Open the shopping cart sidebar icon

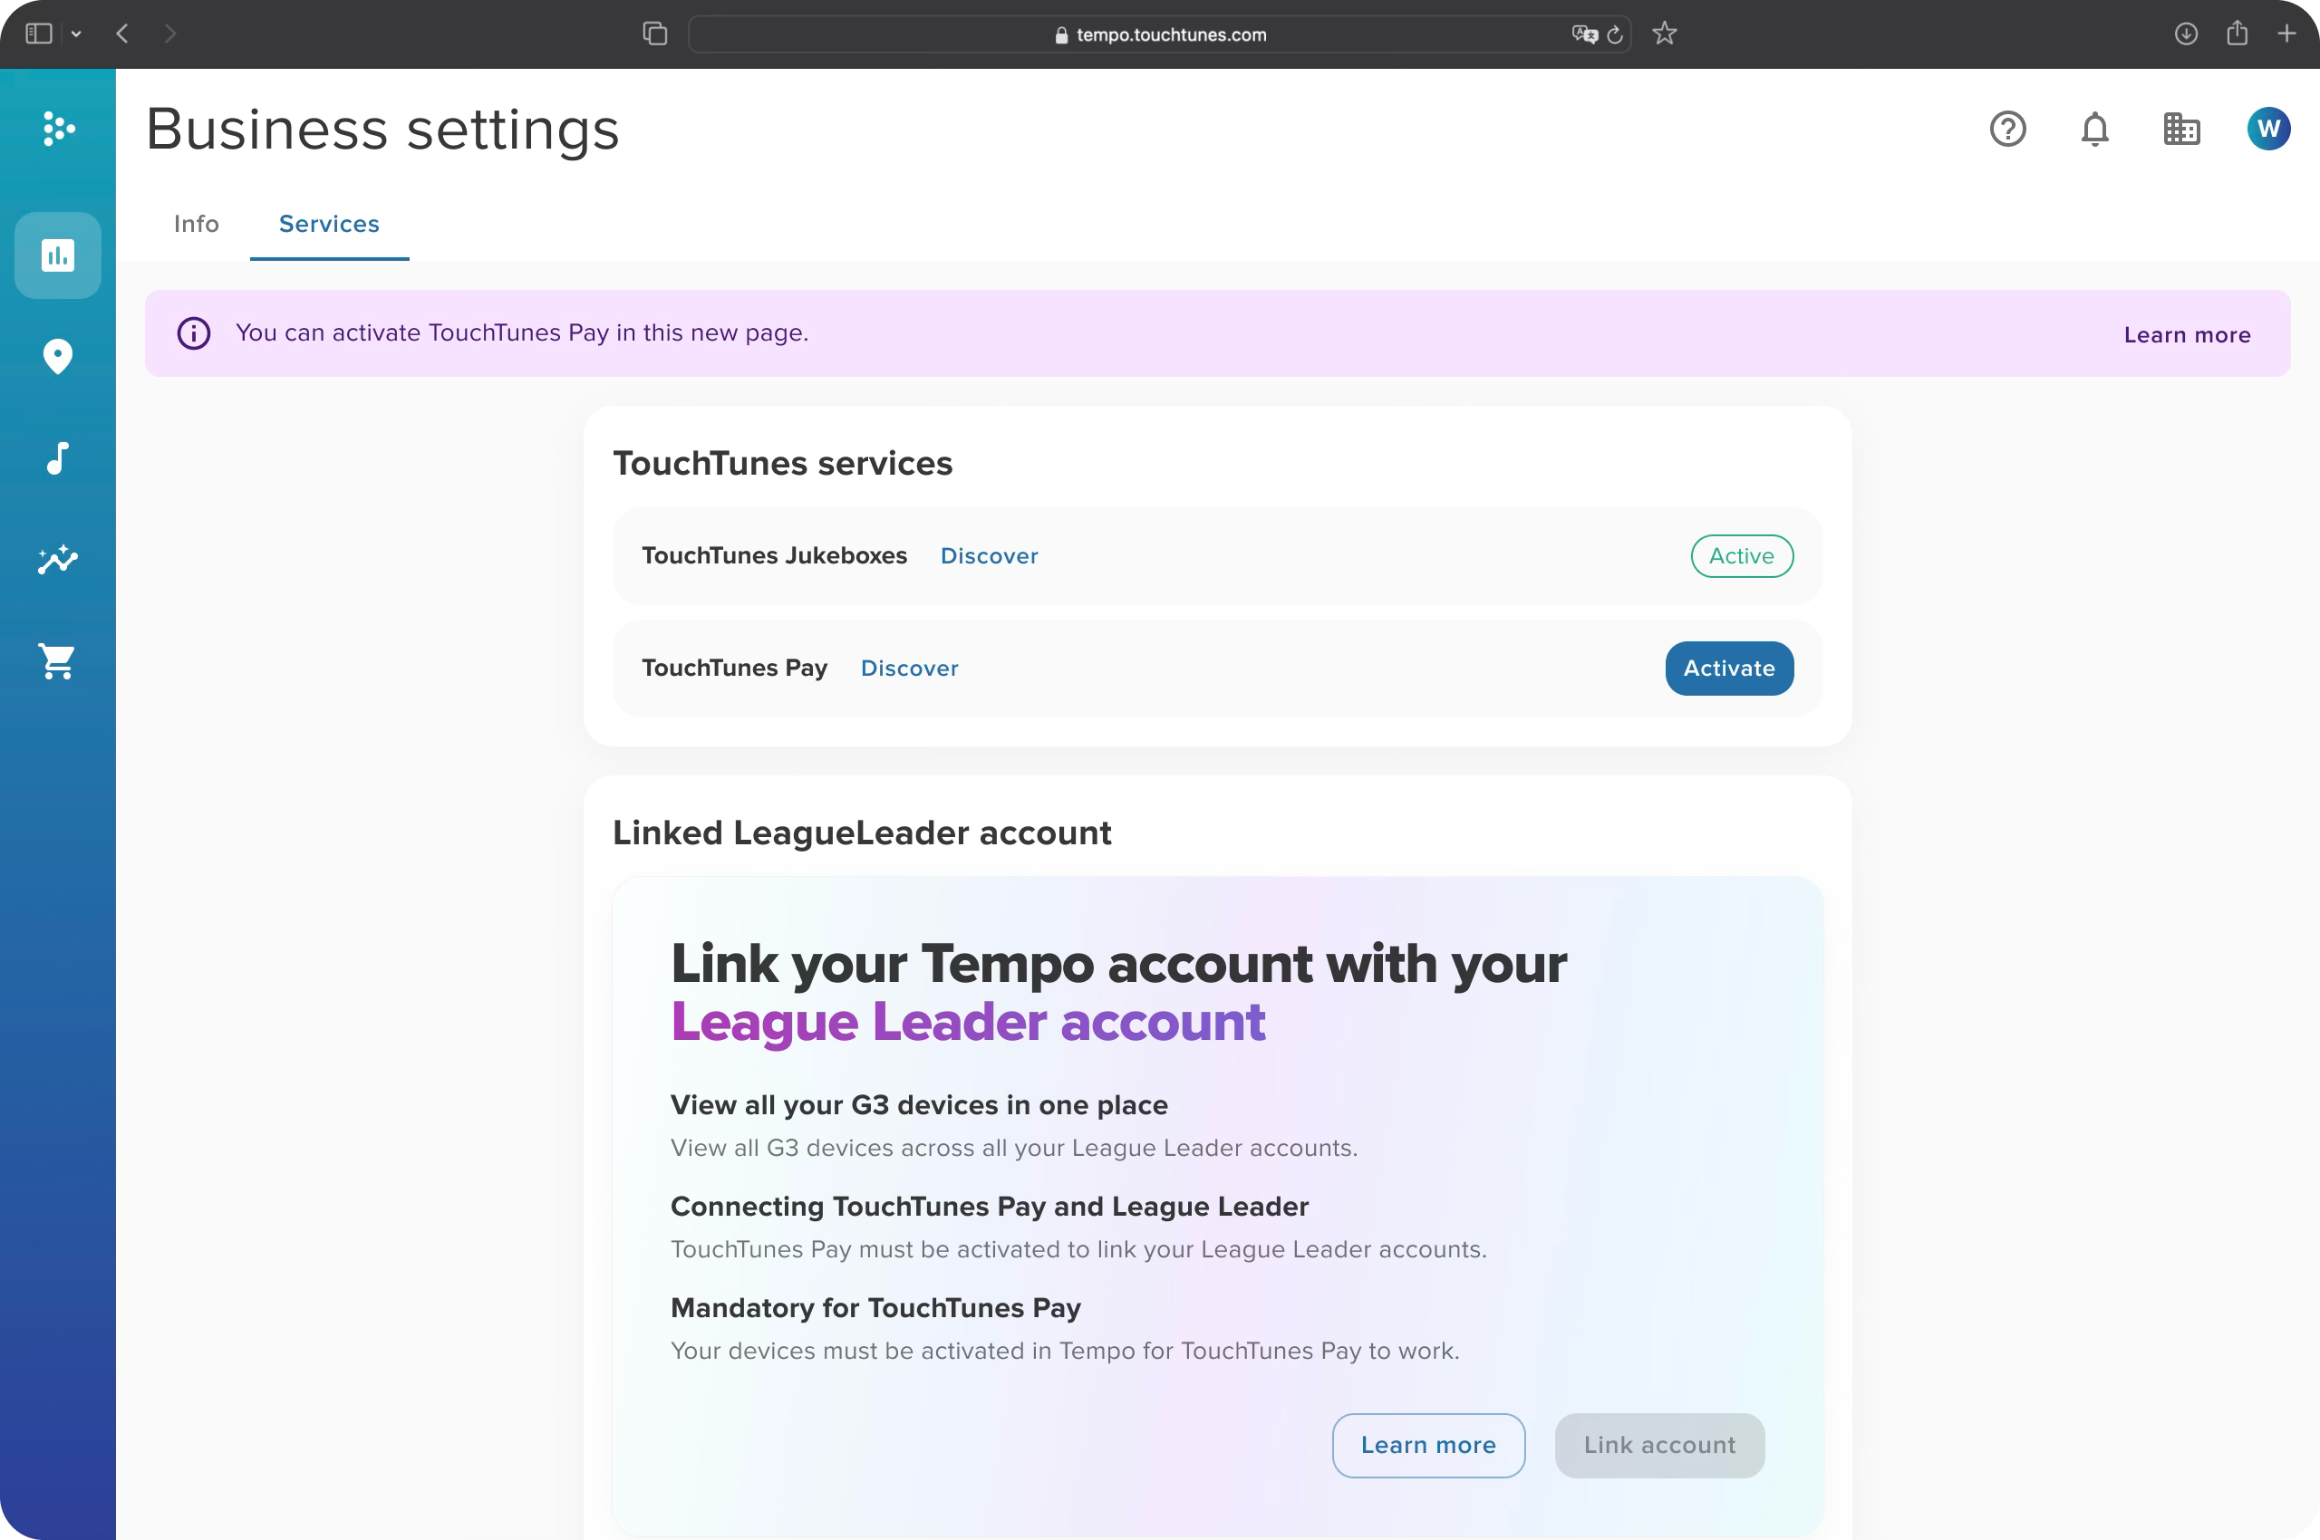(57, 661)
